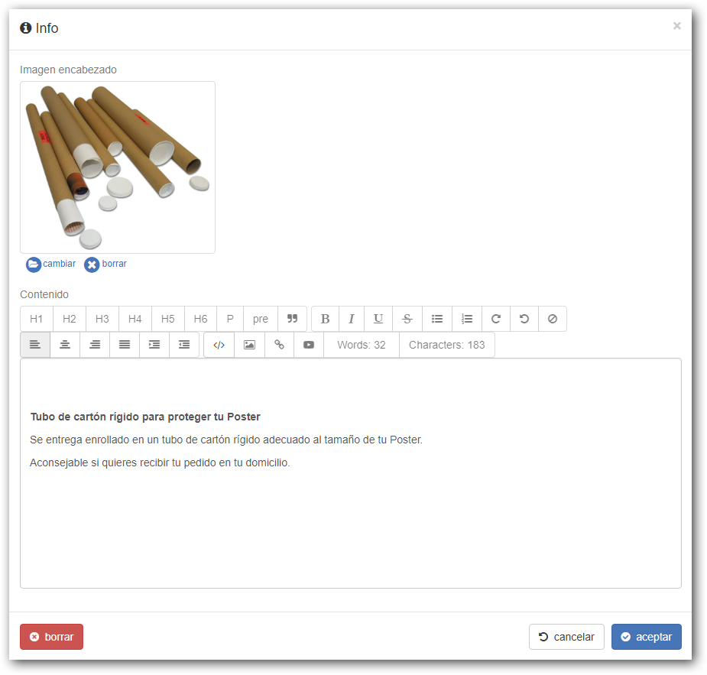Click the redo arrow icon
Image resolution: width=707 pixels, height=675 pixels.
tap(496, 319)
